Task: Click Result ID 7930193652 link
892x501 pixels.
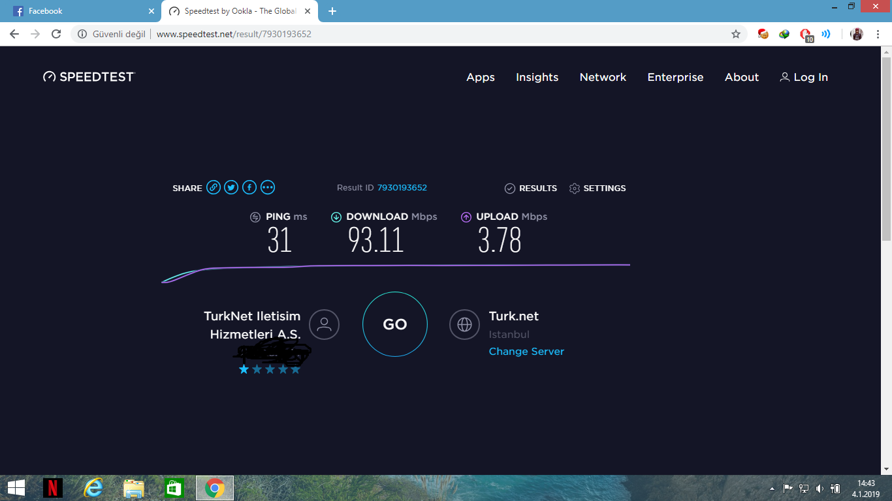Action: [x=402, y=187]
